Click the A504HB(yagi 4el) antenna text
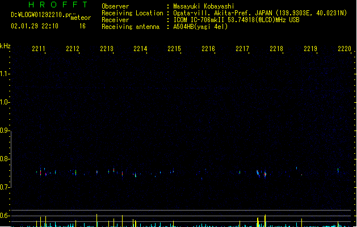The height and width of the screenshot is (227, 357). coord(200,27)
